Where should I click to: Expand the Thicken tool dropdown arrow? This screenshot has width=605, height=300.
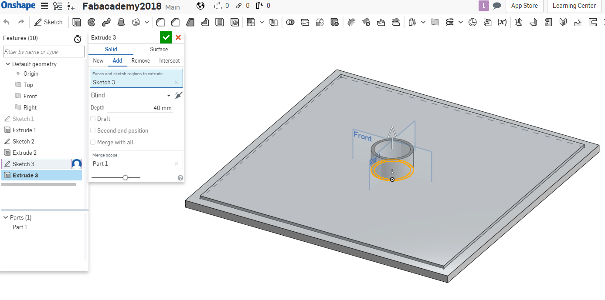click(x=147, y=22)
